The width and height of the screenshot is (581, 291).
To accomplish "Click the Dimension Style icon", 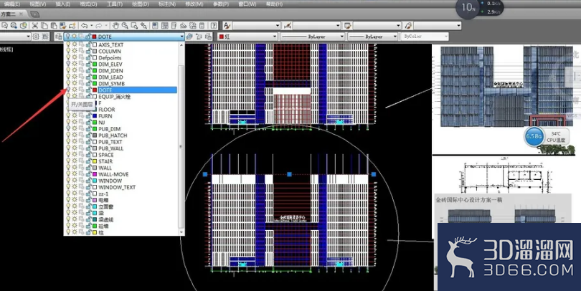I will (x=287, y=26).
